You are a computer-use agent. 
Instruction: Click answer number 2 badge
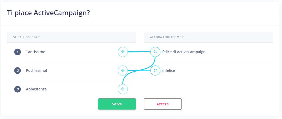click(18, 71)
